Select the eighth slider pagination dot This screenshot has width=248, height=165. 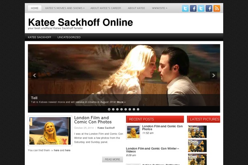(138, 109)
